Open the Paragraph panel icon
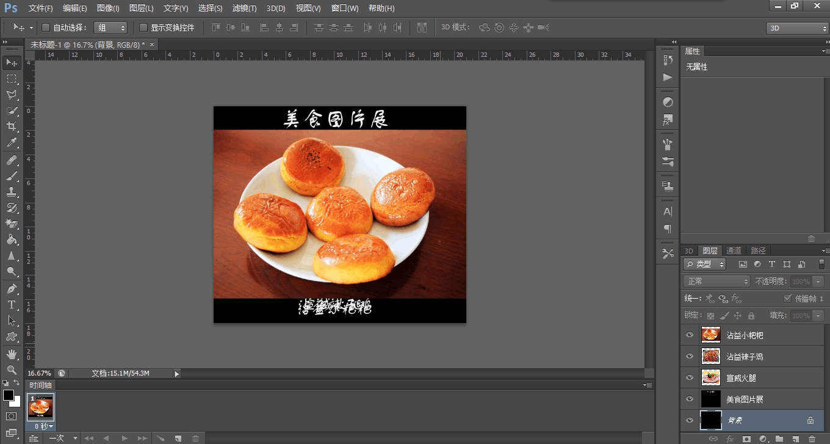The height and width of the screenshot is (444, 830). (x=667, y=229)
